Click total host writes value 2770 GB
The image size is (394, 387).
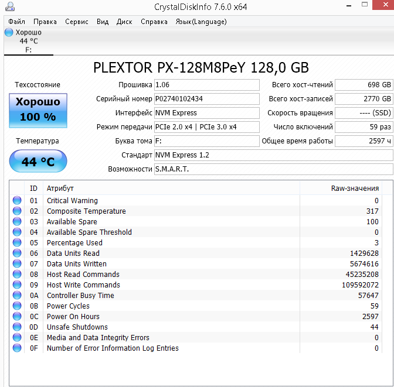click(364, 99)
